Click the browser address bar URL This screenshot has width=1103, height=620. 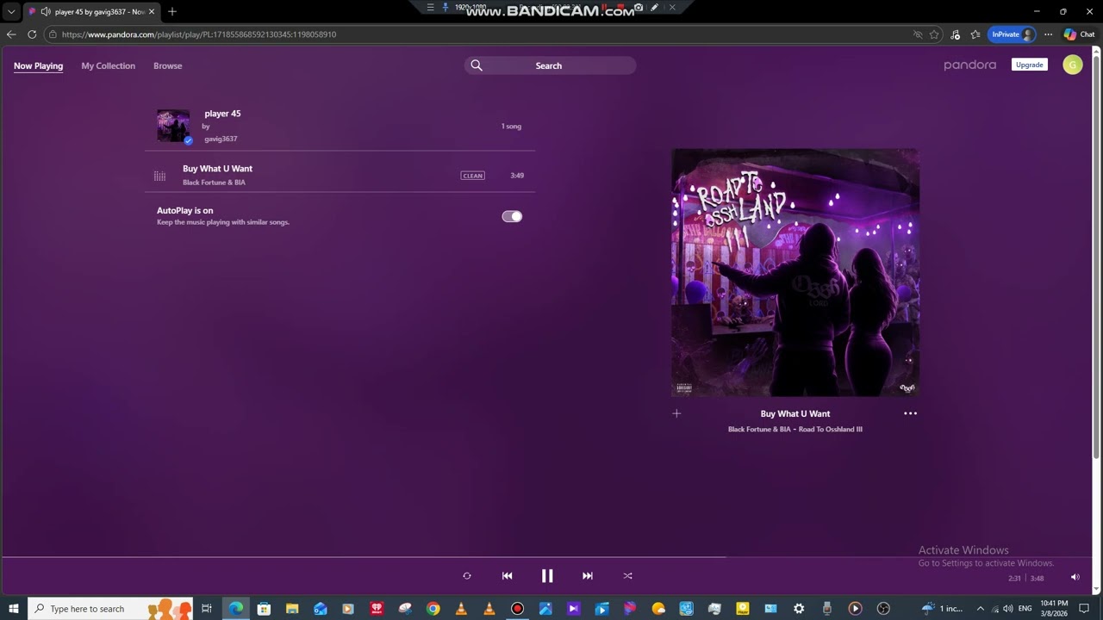[x=199, y=34]
